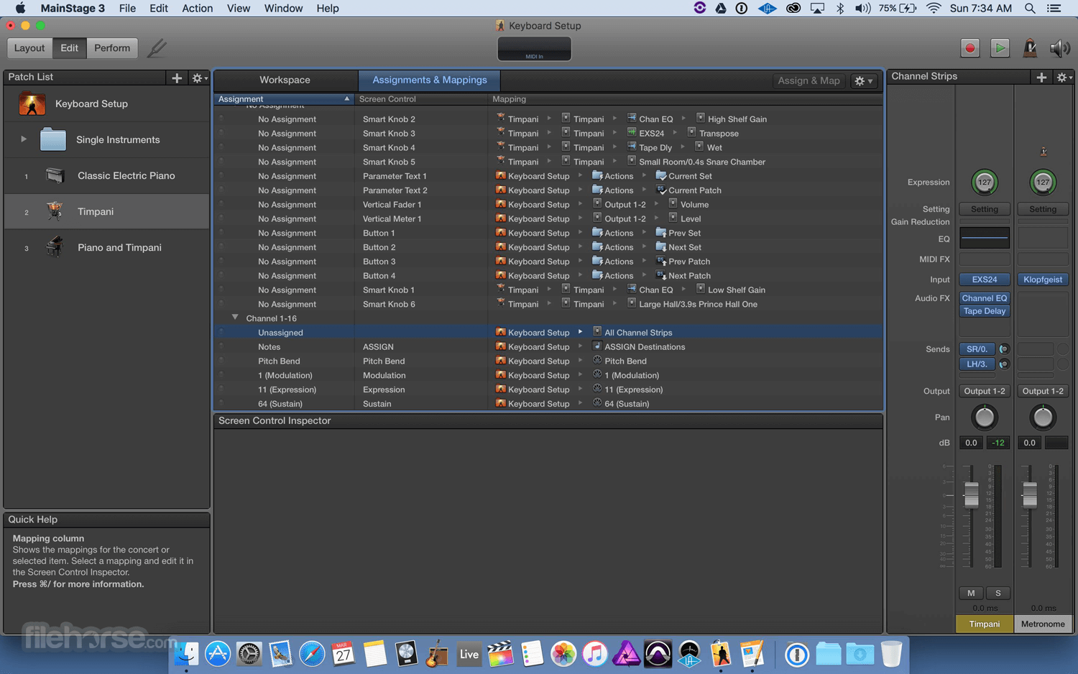Click the master mute speaker icon
Image resolution: width=1078 pixels, height=674 pixels.
1059,48
